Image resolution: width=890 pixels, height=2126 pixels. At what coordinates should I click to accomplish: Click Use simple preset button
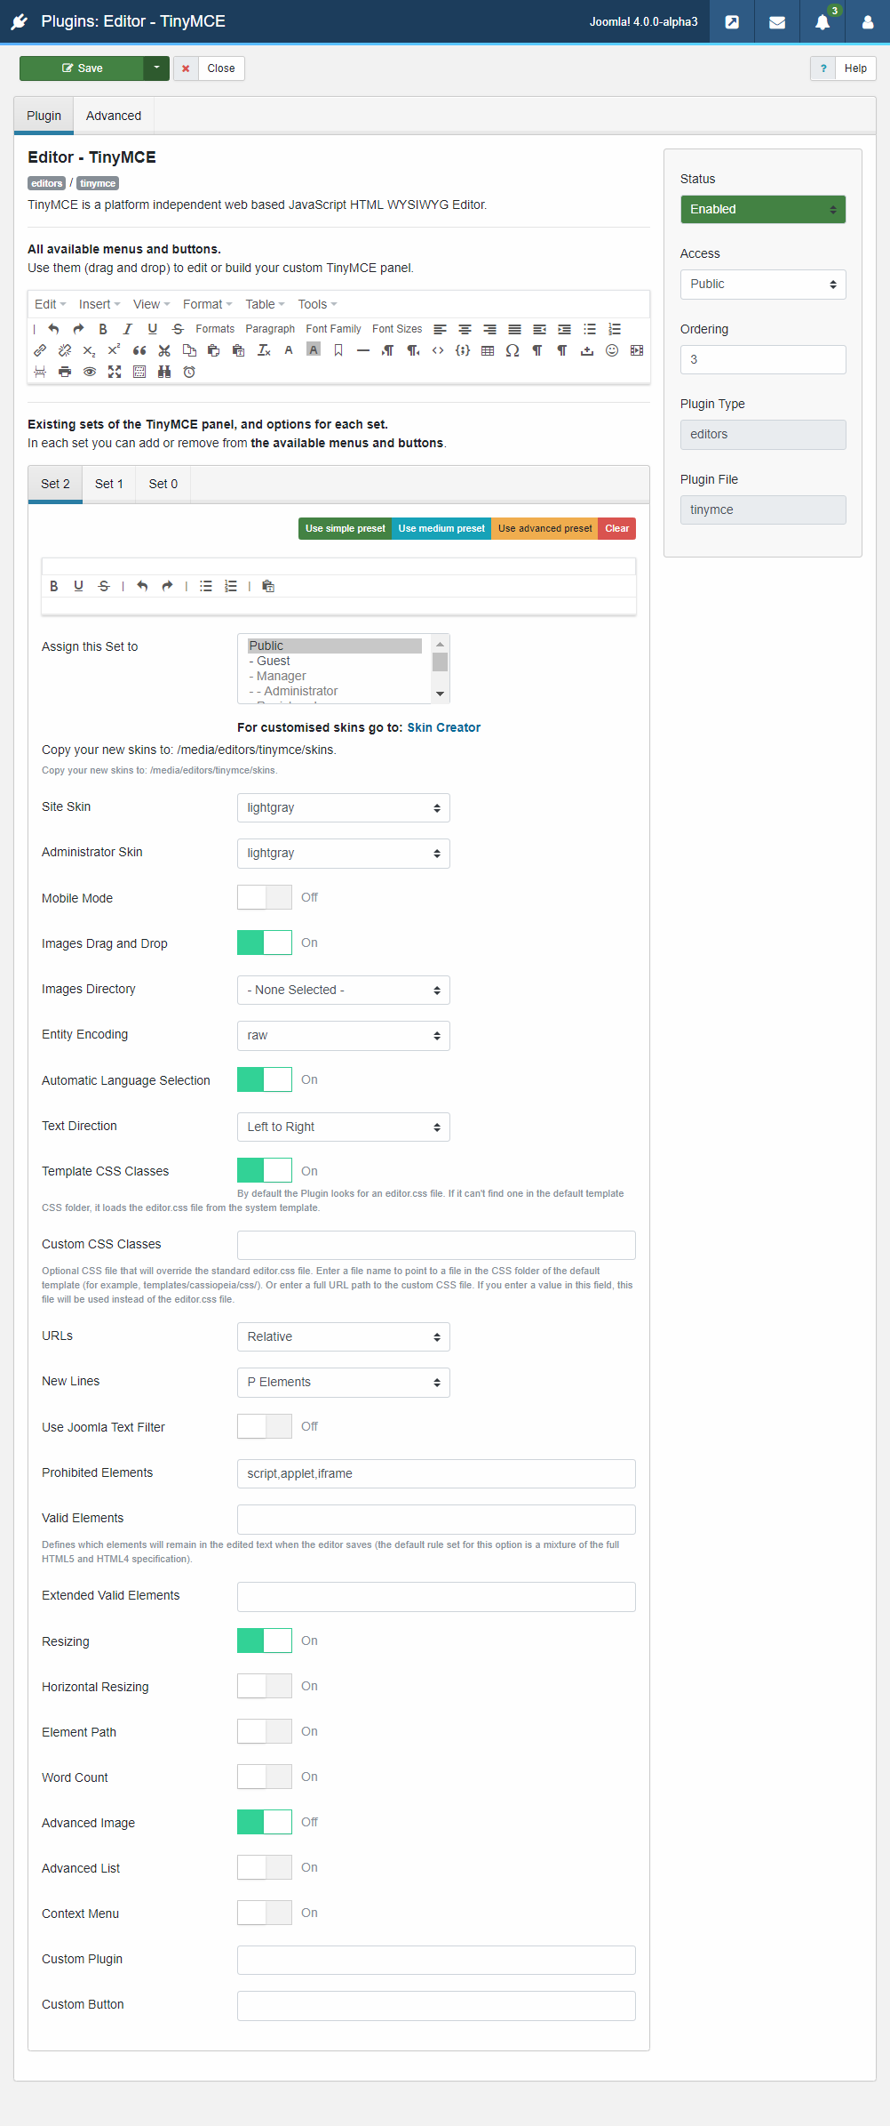coord(346,528)
